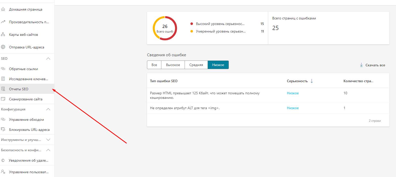This screenshot has height=177, width=396.
Task: Click the backlinks chain icon
Action: (x=3, y=69)
